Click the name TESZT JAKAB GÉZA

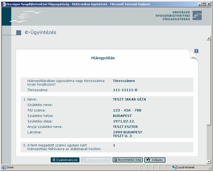click(x=129, y=99)
